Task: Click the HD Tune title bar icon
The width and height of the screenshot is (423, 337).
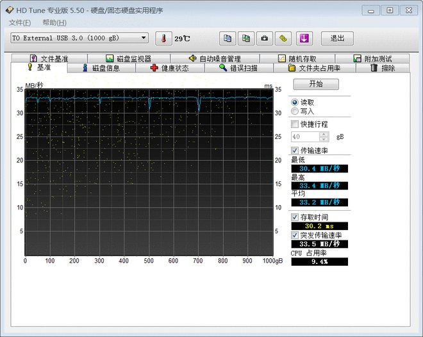Action: [x=10, y=10]
